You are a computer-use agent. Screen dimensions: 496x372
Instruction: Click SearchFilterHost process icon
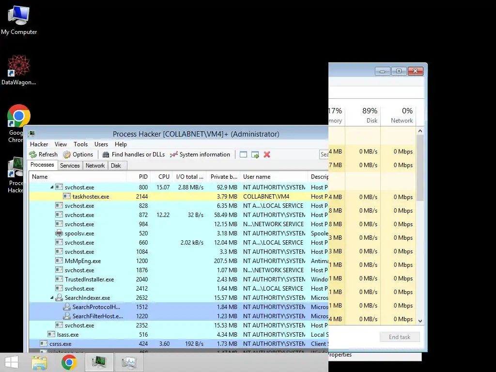click(x=66, y=316)
